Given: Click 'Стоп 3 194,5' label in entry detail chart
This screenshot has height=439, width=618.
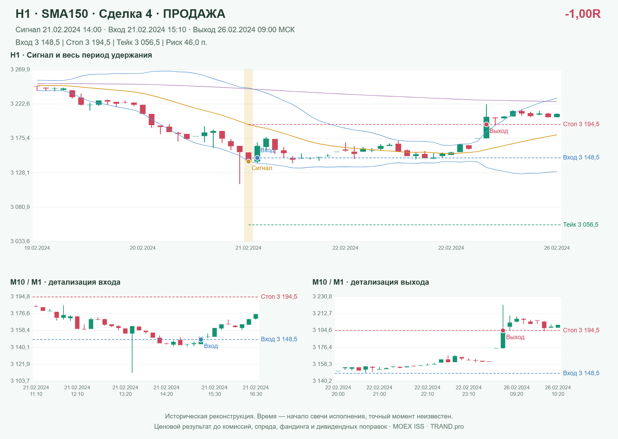Looking at the screenshot, I should coord(279,297).
